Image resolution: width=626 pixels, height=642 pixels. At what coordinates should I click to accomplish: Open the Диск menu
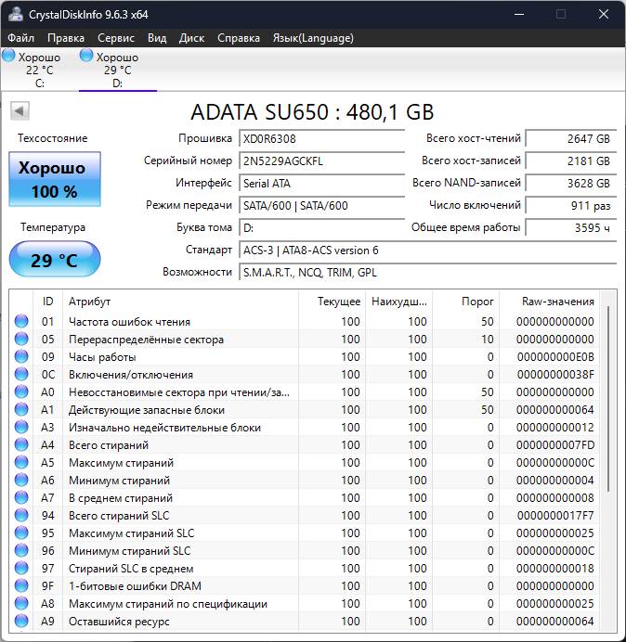pyautogui.click(x=191, y=38)
